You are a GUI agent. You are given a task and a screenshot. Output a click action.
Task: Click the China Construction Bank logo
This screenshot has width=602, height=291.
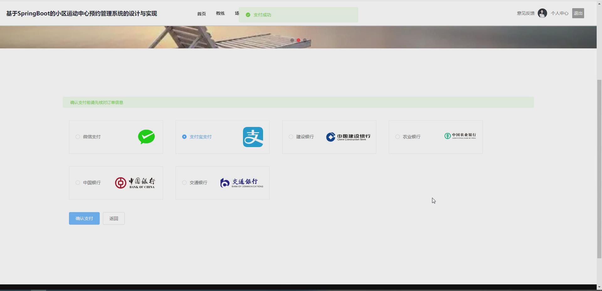click(x=348, y=137)
